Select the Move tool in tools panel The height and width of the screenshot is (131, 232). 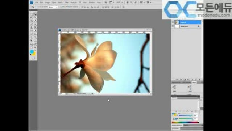point(35,14)
